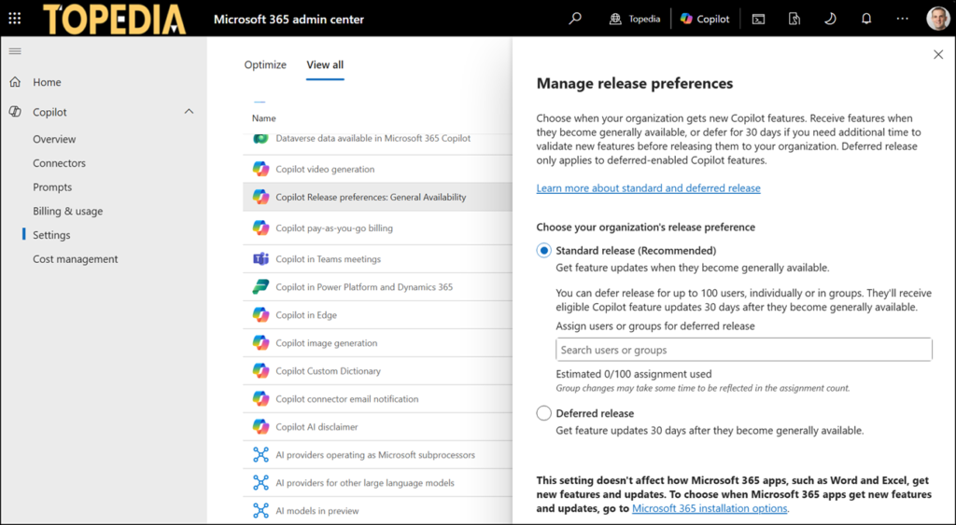Open the app launcher waffle icon

(15, 19)
